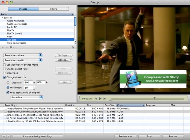
Task: Uncheck Keep aspect ratio of original
Action: (8, 93)
